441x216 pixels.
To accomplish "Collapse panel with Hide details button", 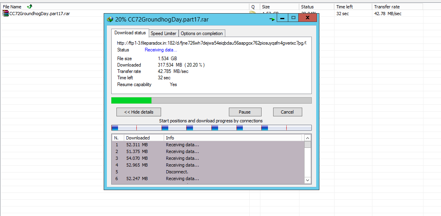I will coord(139,112).
